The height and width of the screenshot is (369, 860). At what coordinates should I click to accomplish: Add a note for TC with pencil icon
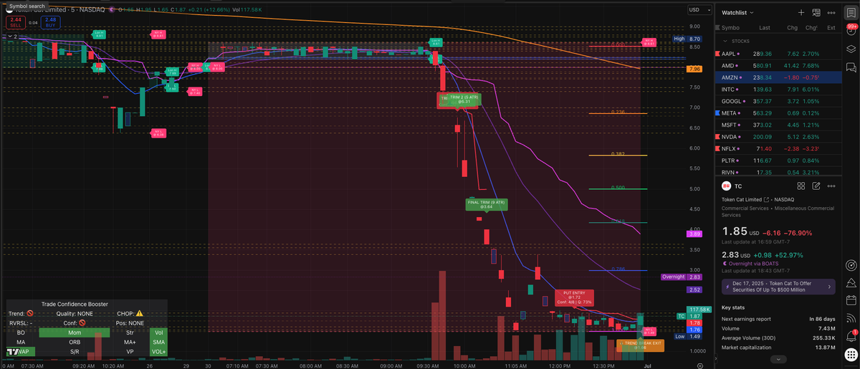[816, 186]
